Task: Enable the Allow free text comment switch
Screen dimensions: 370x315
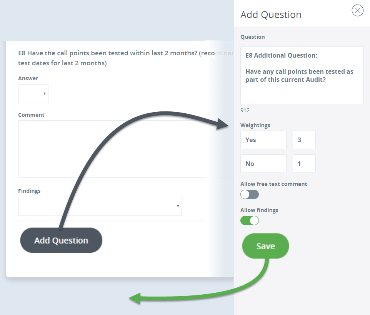Action: 250,194
